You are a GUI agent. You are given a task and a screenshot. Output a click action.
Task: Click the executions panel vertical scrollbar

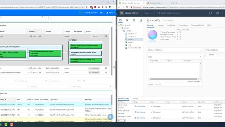112,51
